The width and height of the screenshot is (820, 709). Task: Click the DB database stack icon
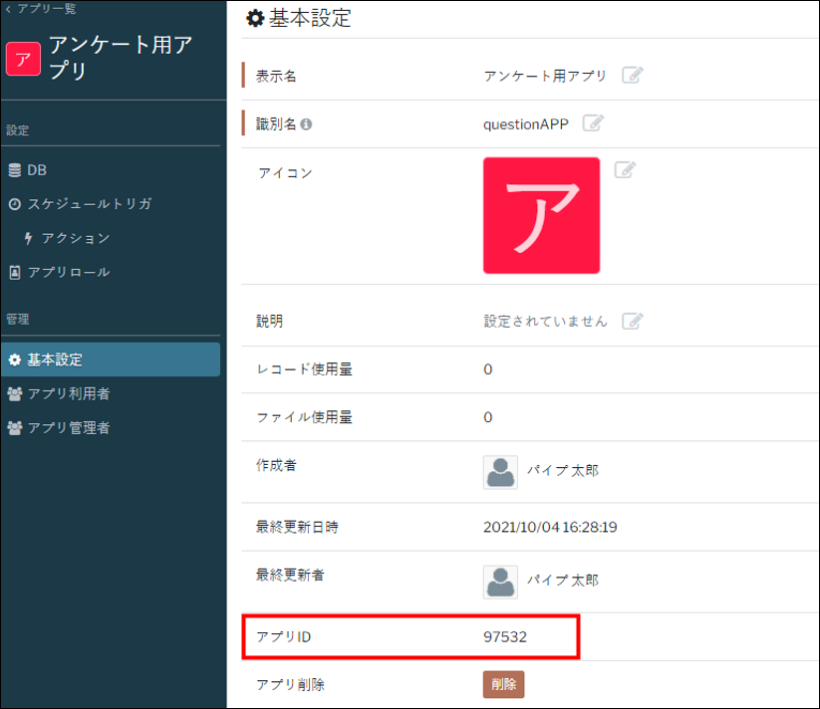[15, 170]
